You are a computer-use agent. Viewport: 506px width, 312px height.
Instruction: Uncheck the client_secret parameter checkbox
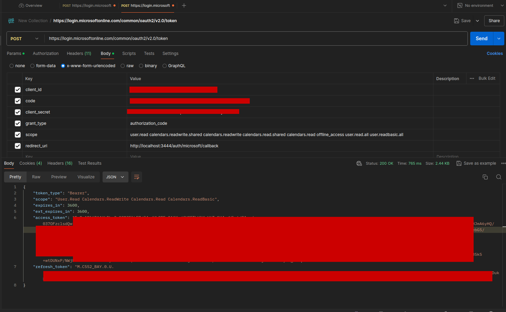18,112
